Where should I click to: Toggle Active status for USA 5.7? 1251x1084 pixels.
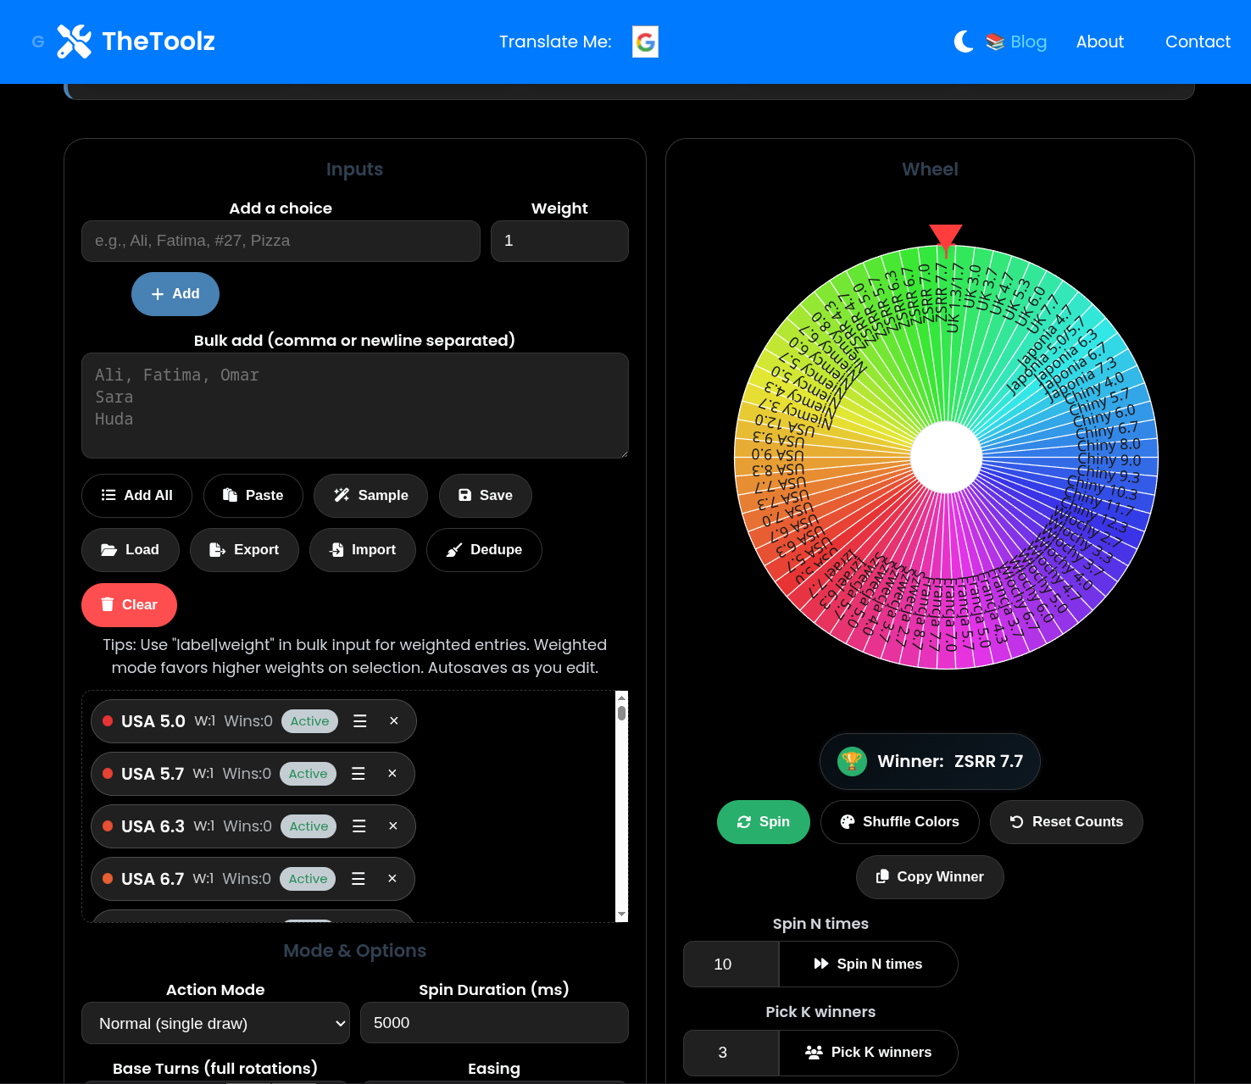(308, 774)
